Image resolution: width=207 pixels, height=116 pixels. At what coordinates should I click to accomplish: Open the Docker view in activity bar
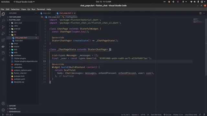pyautogui.click(x=3, y=46)
